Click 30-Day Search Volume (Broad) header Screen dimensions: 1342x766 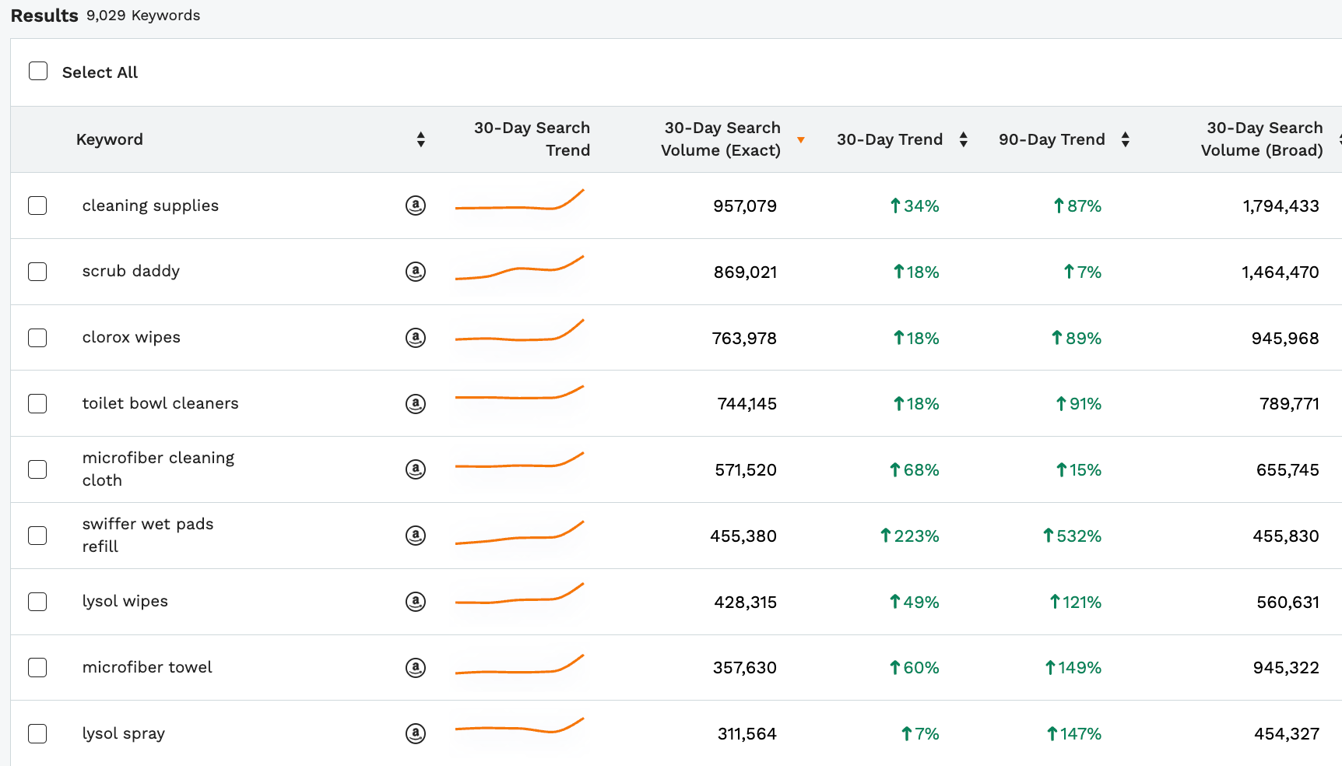(1262, 139)
